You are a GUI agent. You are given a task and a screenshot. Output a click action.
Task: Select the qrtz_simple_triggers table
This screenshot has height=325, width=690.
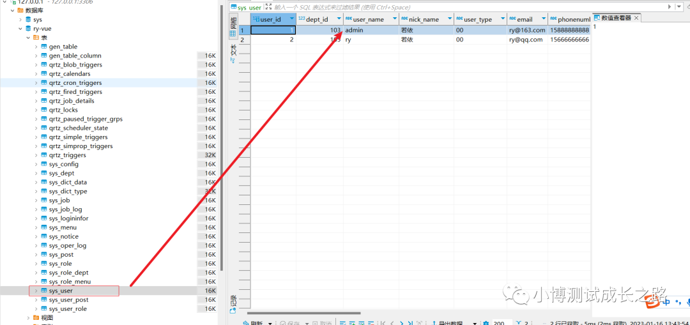click(78, 137)
